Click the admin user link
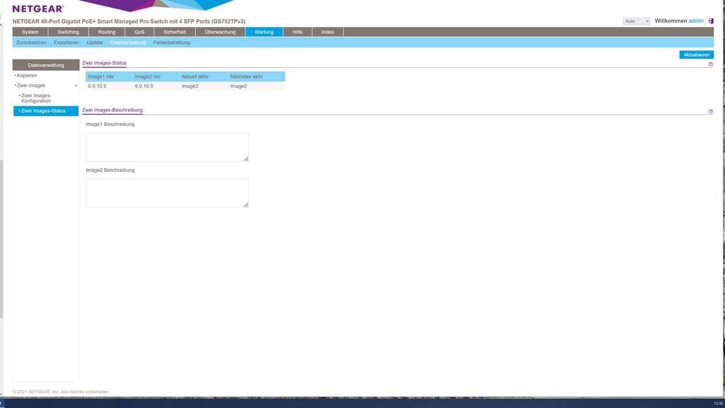 click(696, 21)
